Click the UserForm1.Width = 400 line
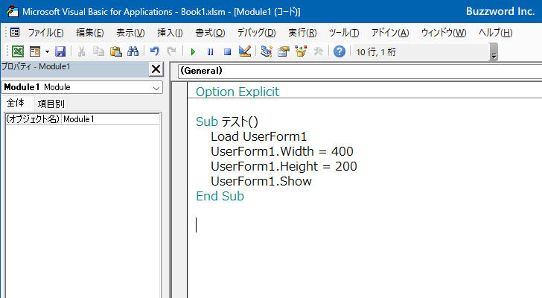542x298 pixels. coord(282,151)
